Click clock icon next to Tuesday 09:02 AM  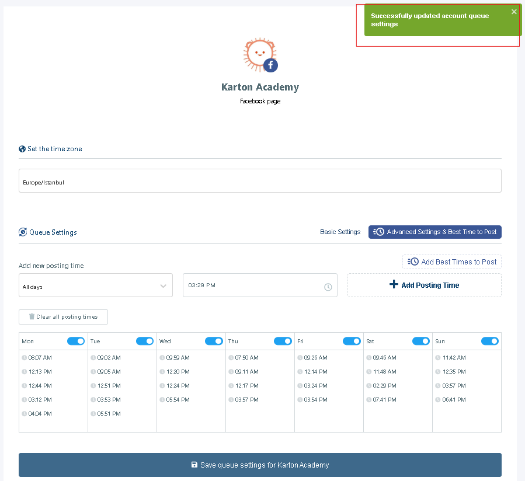click(x=93, y=357)
